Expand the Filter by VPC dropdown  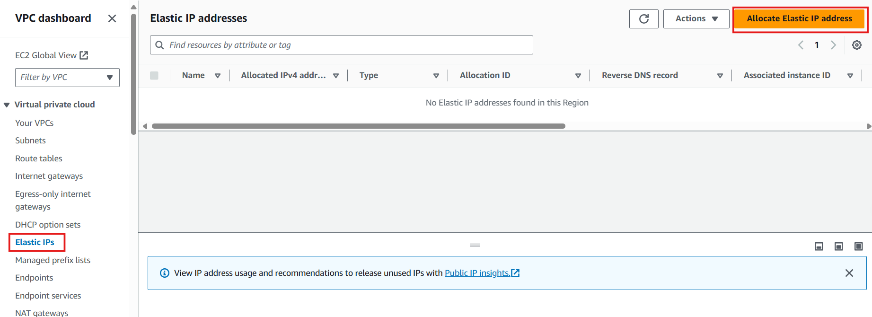pos(67,78)
